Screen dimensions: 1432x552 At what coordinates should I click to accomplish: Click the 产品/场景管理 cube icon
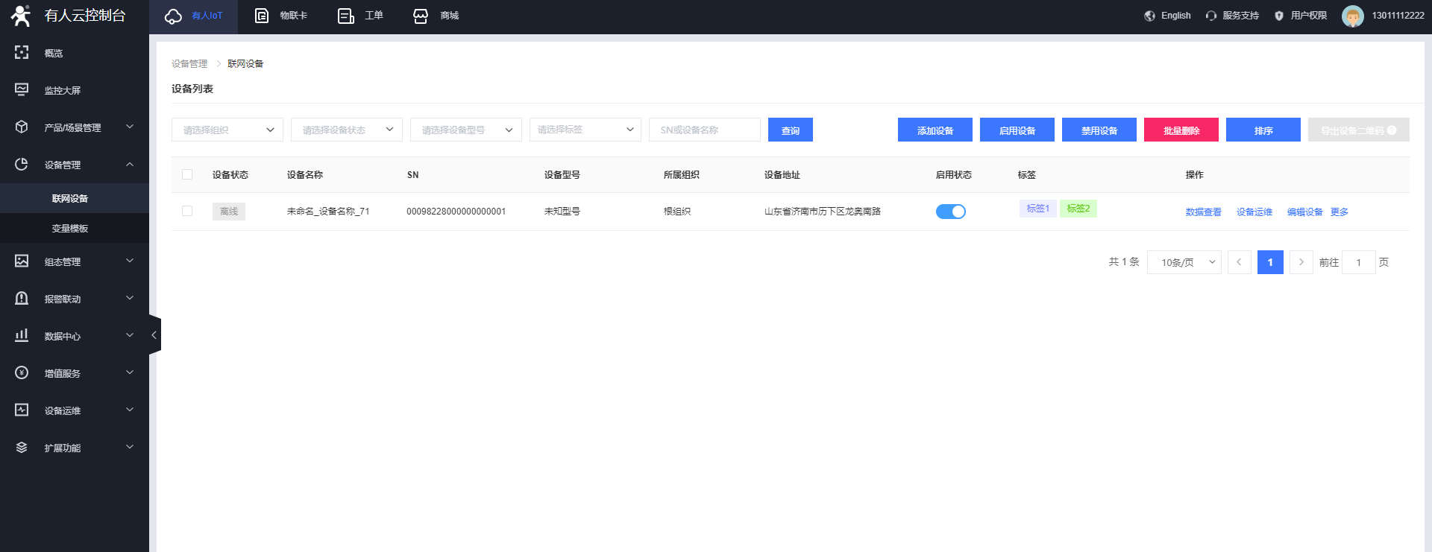tap(22, 127)
